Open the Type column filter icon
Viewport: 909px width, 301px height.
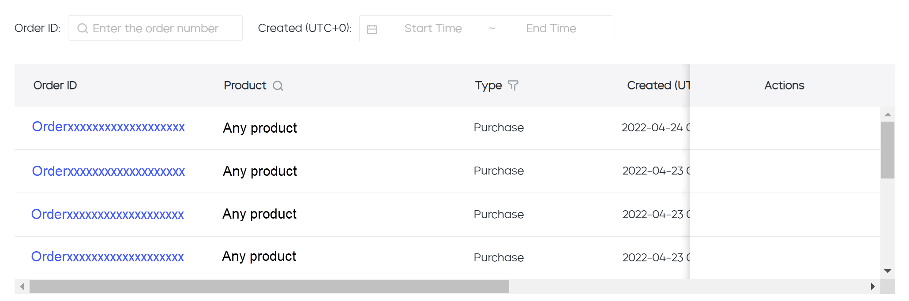point(513,85)
